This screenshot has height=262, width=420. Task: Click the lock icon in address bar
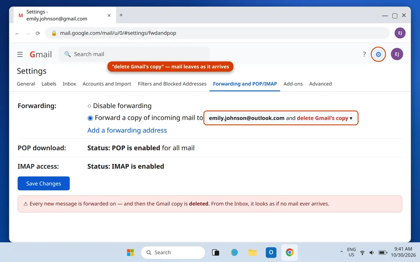(54, 33)
